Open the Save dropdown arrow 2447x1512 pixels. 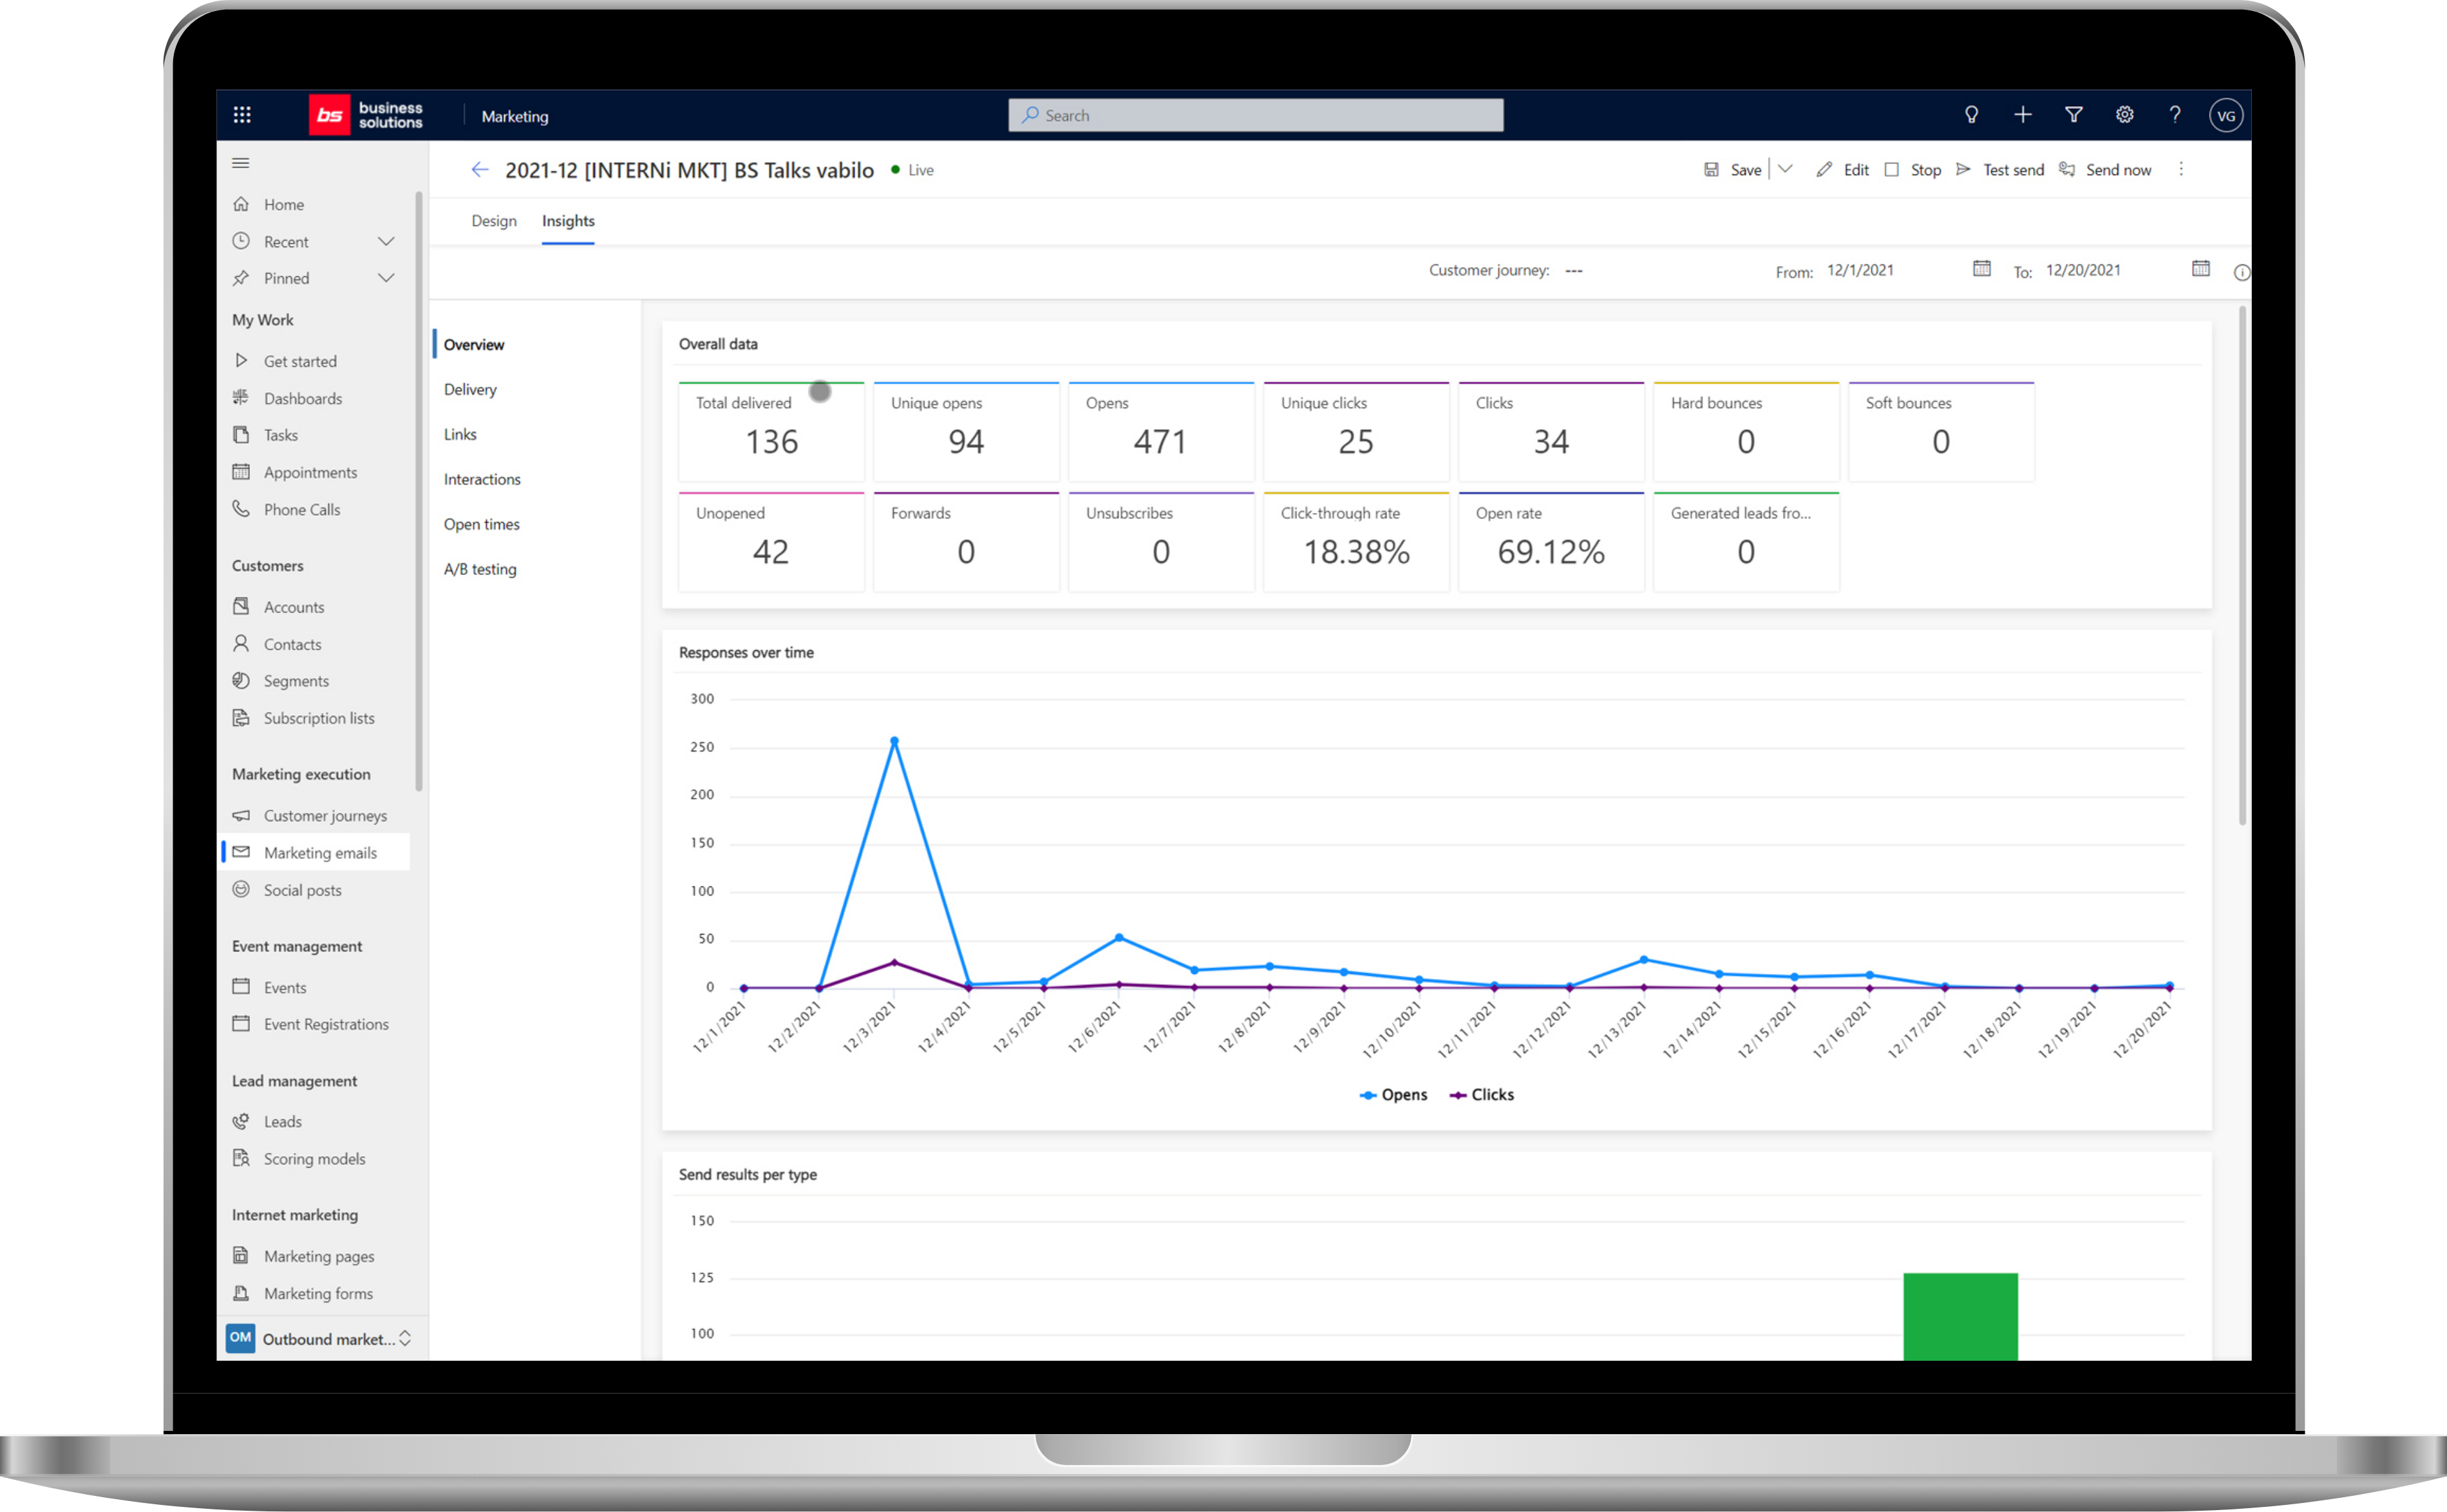pyautogui.click(x=1785, y=169)
